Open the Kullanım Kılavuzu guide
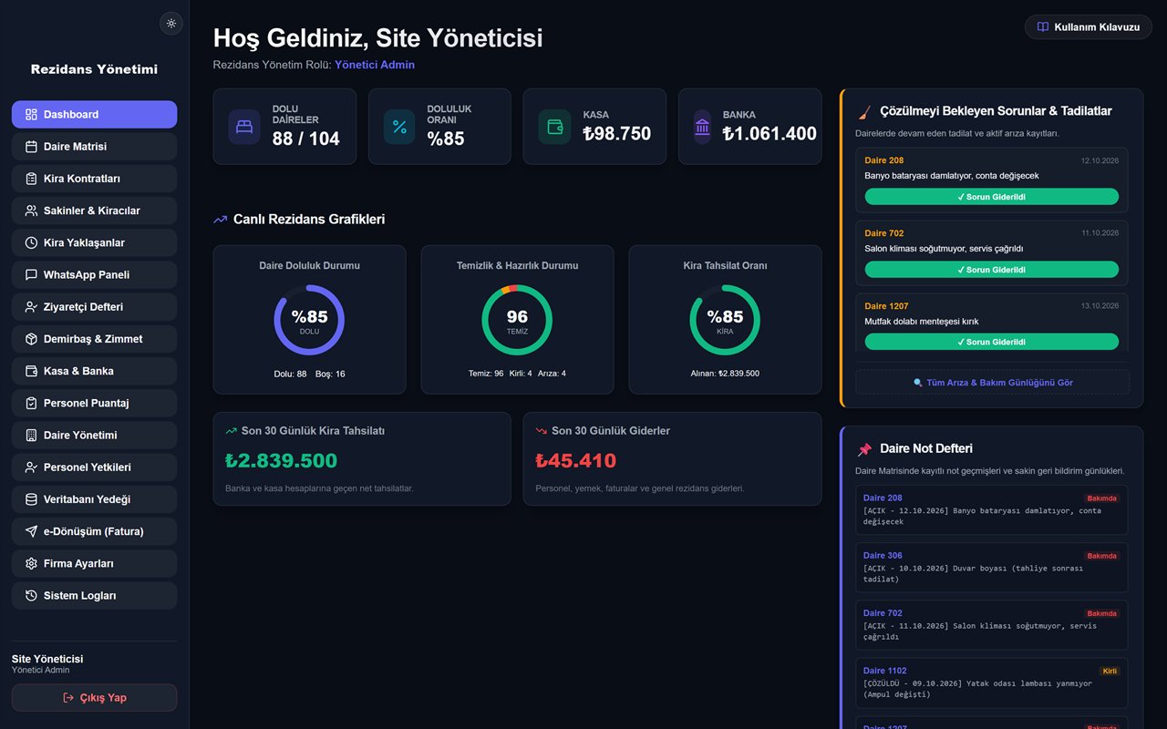The height and width of the screenshot is (729, 1167). (x=1089, y=27)
